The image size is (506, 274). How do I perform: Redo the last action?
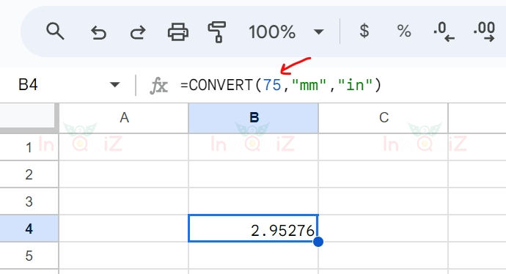138,32
